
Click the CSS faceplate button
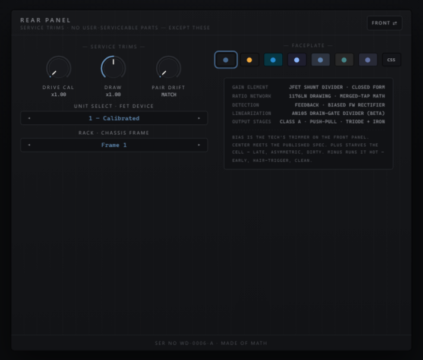[x=392, y=60]
